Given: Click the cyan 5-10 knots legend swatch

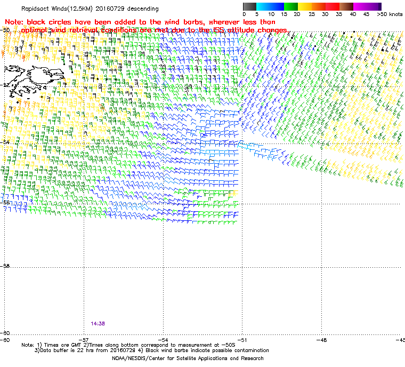Looking at the screenshot, I should coord(263,6).
